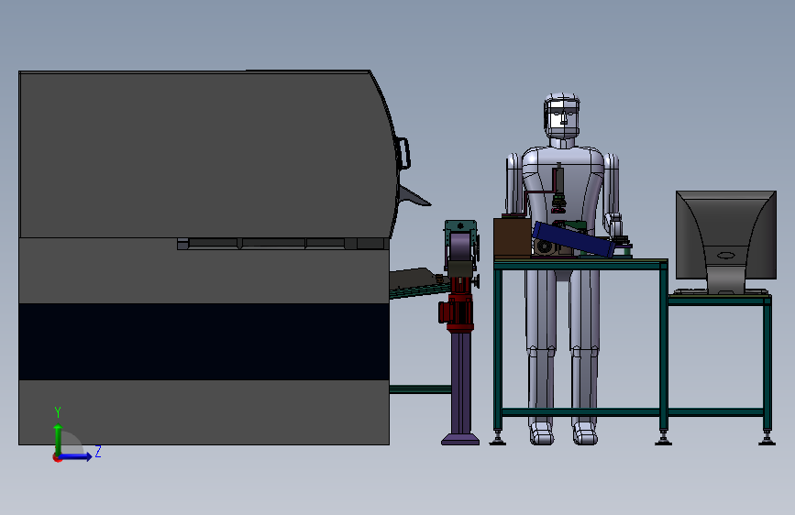Select the human mannequin's head
Screen dimensions: 795x515
[x=562, y=115]
